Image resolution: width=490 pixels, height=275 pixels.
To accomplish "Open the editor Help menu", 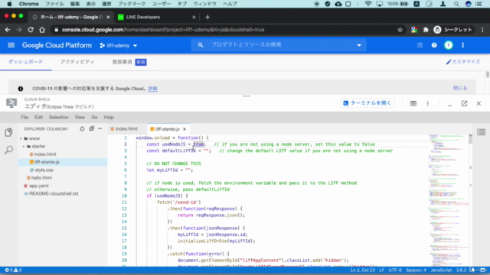I will 109,118.
